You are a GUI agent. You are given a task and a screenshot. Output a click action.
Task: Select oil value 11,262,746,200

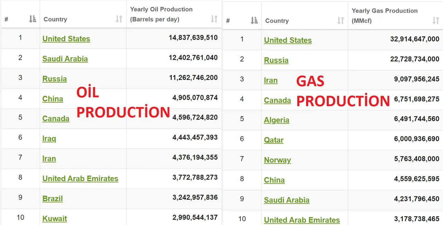click(x=193, y=77)
